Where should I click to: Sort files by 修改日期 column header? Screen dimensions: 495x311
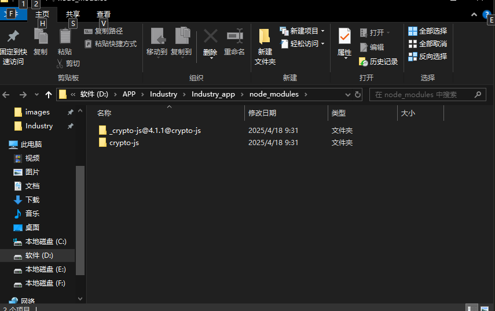pos(262,113)
